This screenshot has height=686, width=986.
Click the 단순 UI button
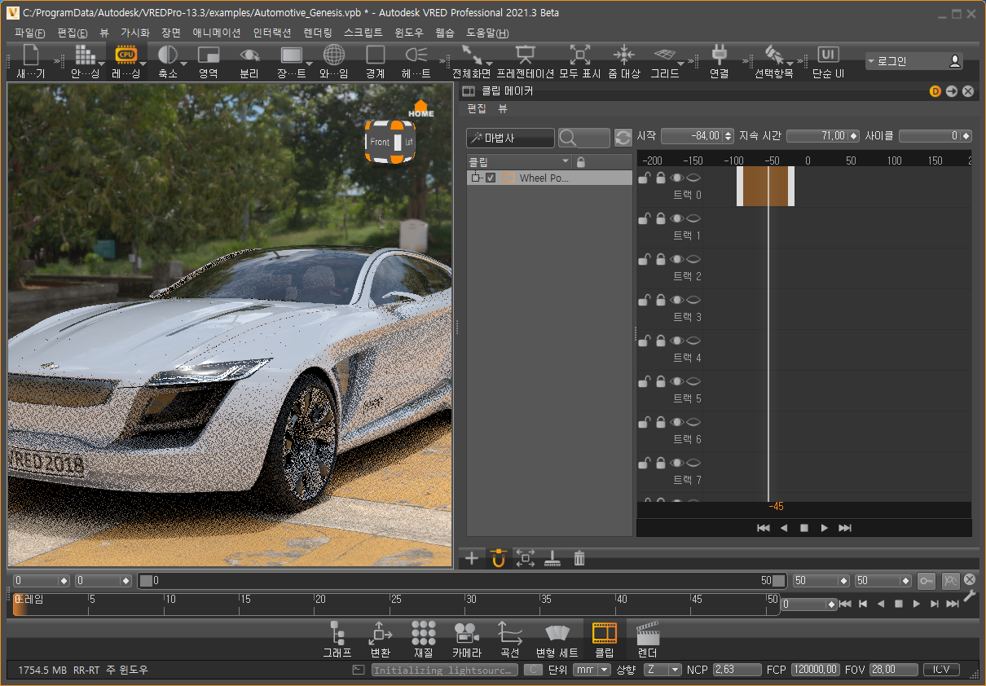(828, 61)
